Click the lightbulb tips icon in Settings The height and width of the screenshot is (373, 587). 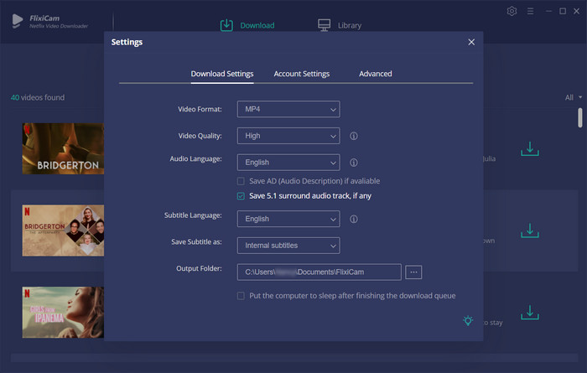[468, 321]
